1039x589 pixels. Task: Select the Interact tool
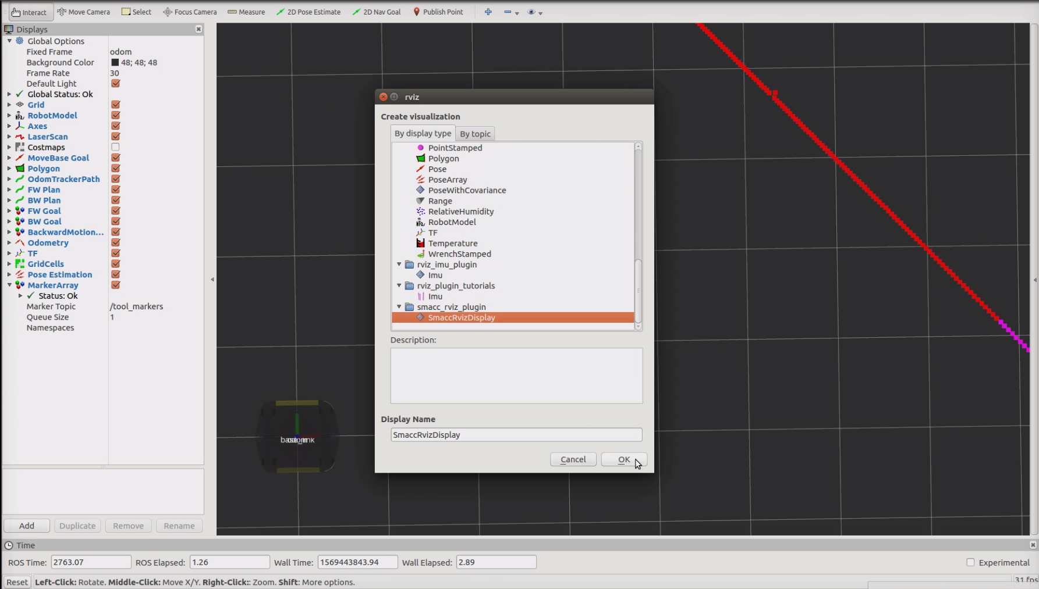(x=30, y=12)
